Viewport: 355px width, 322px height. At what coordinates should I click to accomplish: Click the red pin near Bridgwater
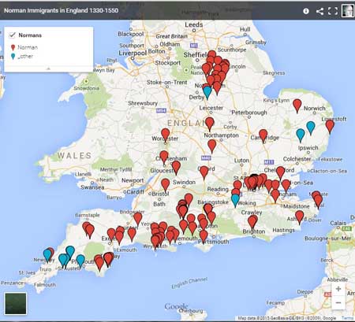pyautogui.click(x=138, y=220)
